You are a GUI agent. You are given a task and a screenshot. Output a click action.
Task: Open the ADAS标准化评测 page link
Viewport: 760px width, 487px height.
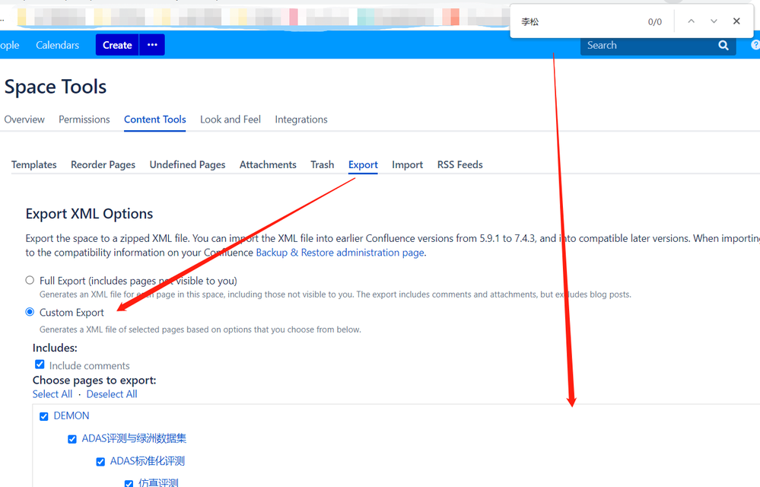click(148, 461)
